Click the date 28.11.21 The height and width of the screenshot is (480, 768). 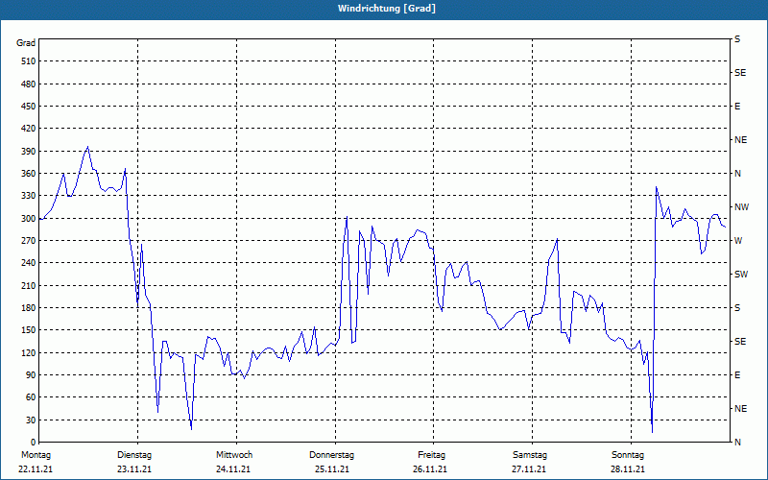click(x=628, y=469)
